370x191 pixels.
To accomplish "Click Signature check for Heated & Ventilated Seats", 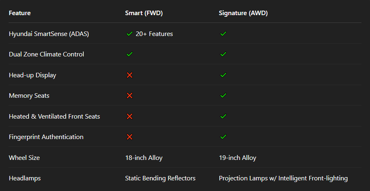I will (x=223, y=117).
